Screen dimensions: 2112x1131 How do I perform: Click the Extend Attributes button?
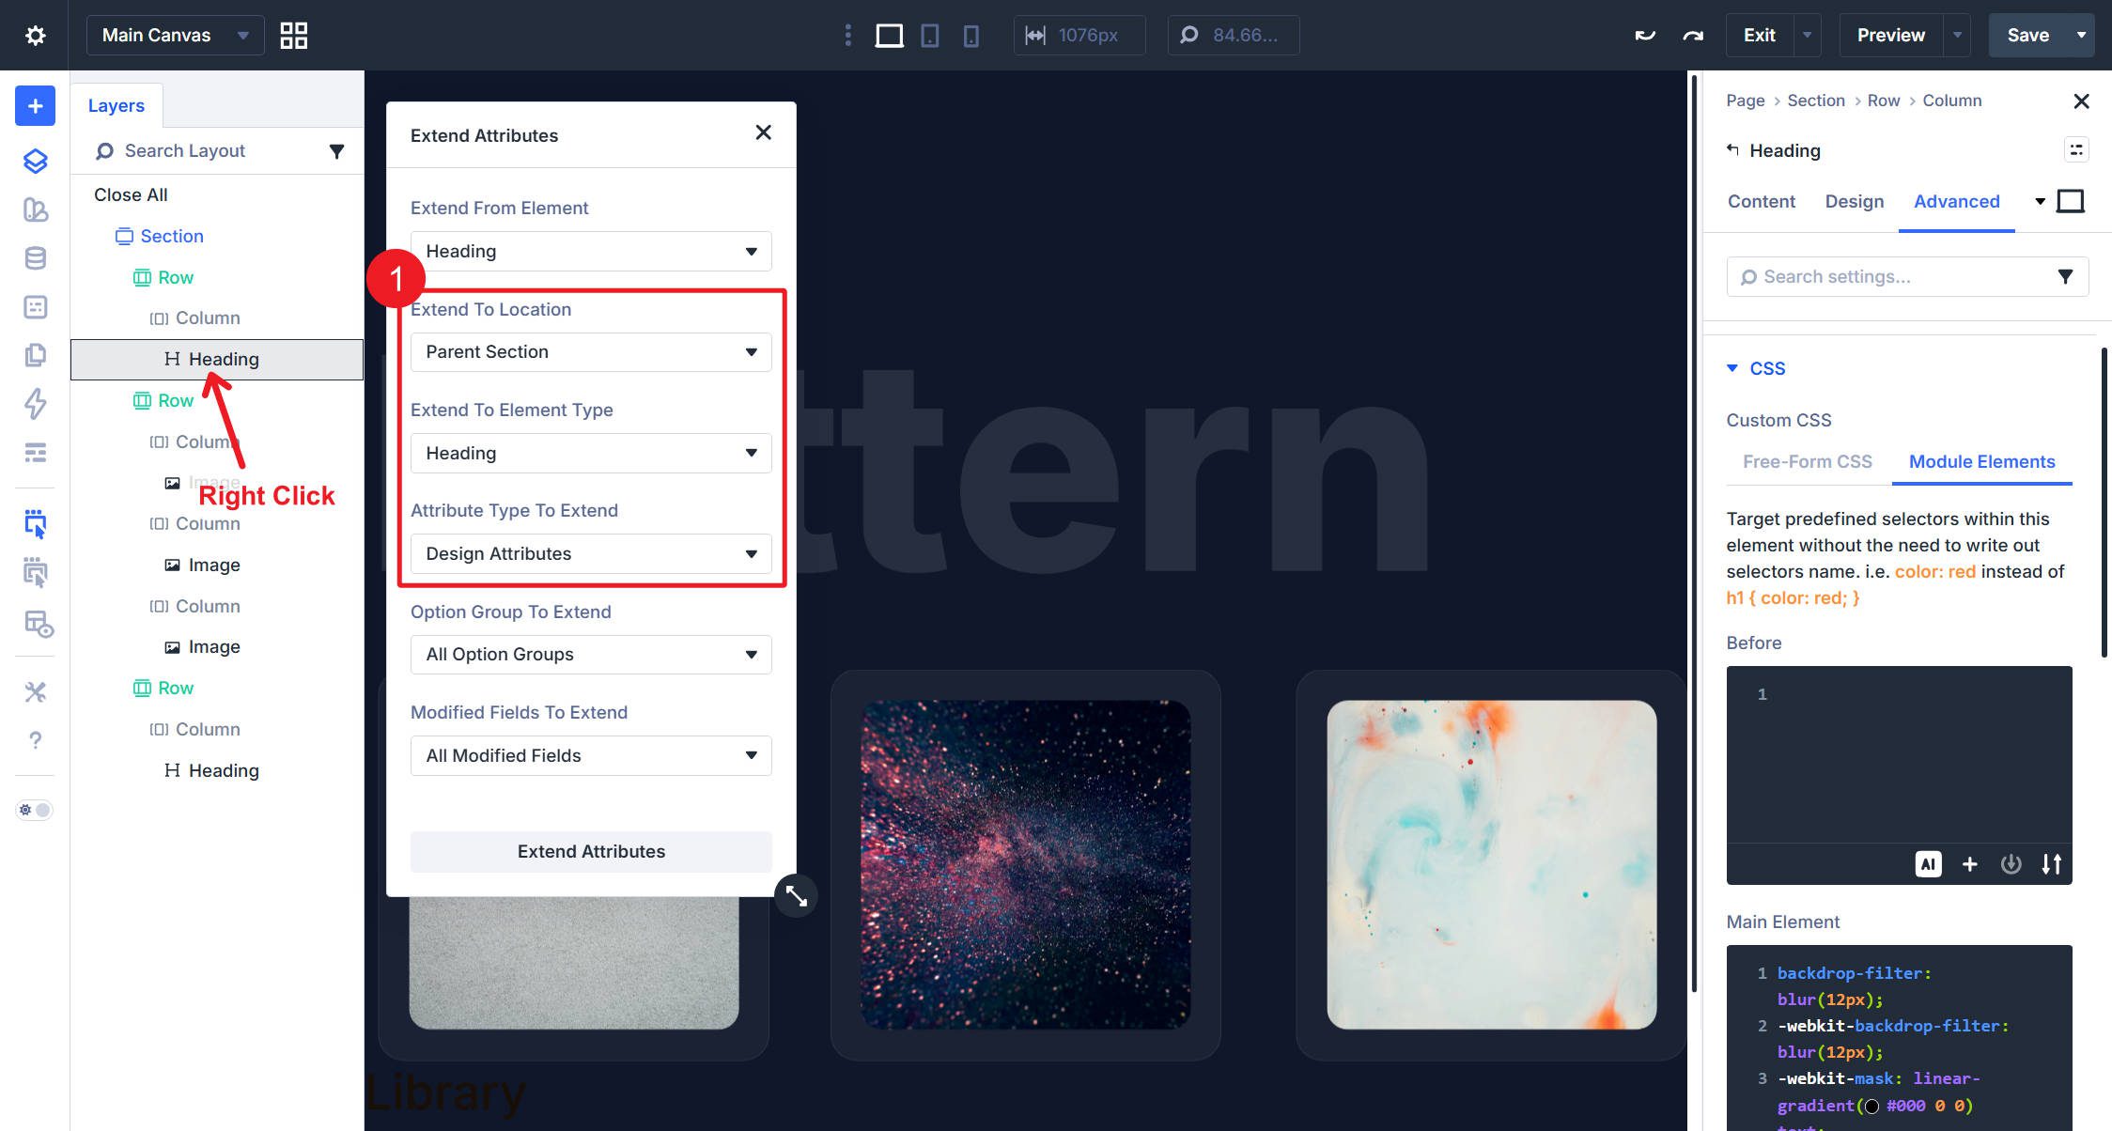point(590,851)
